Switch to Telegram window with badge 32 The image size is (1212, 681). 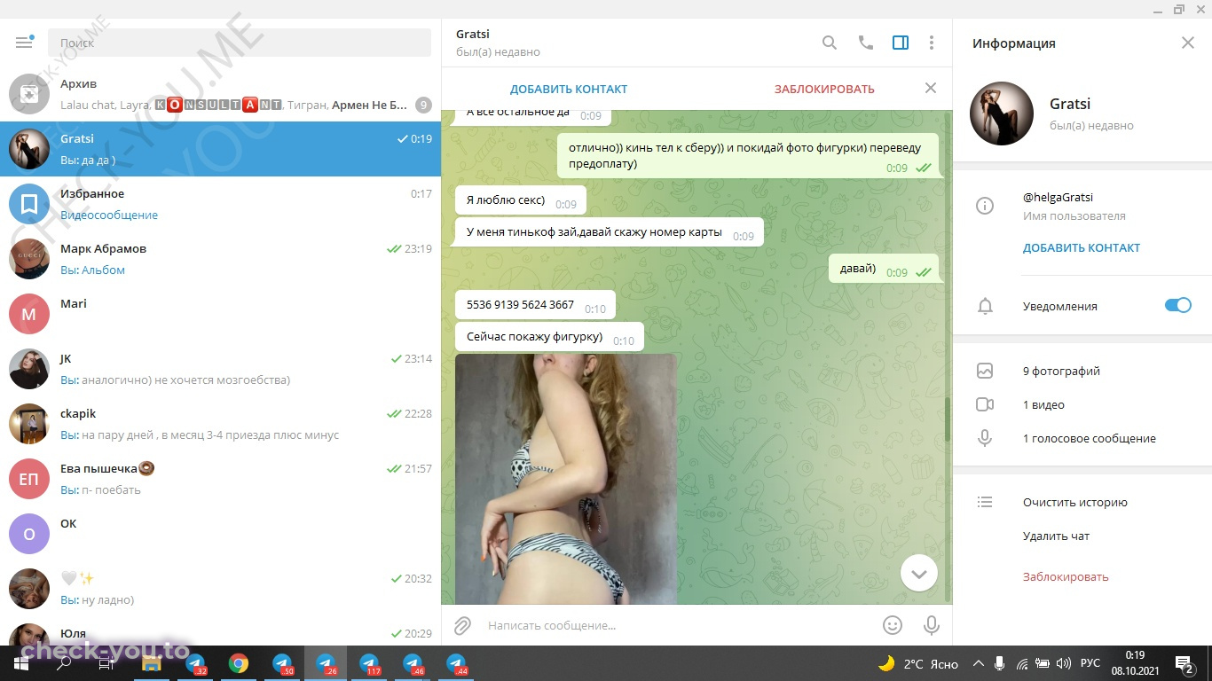point(195,663)
